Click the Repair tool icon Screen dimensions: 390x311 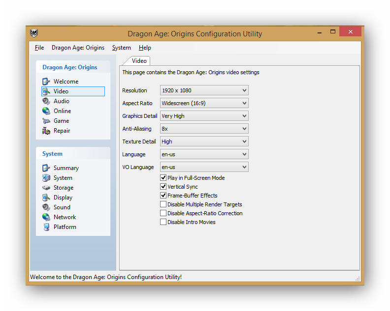click(46, 131)
